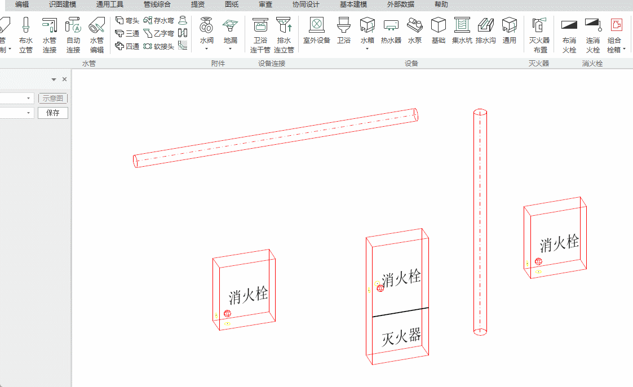Click the 示意图 button
This screenshot has width=633, height=387.
coord(53,98)
